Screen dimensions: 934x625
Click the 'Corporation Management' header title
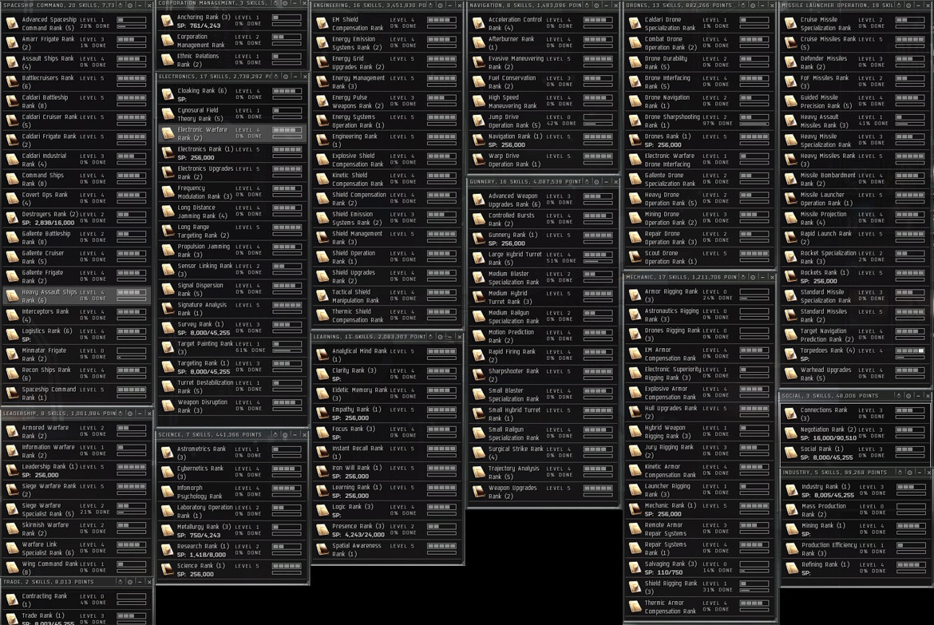[212, 3]
